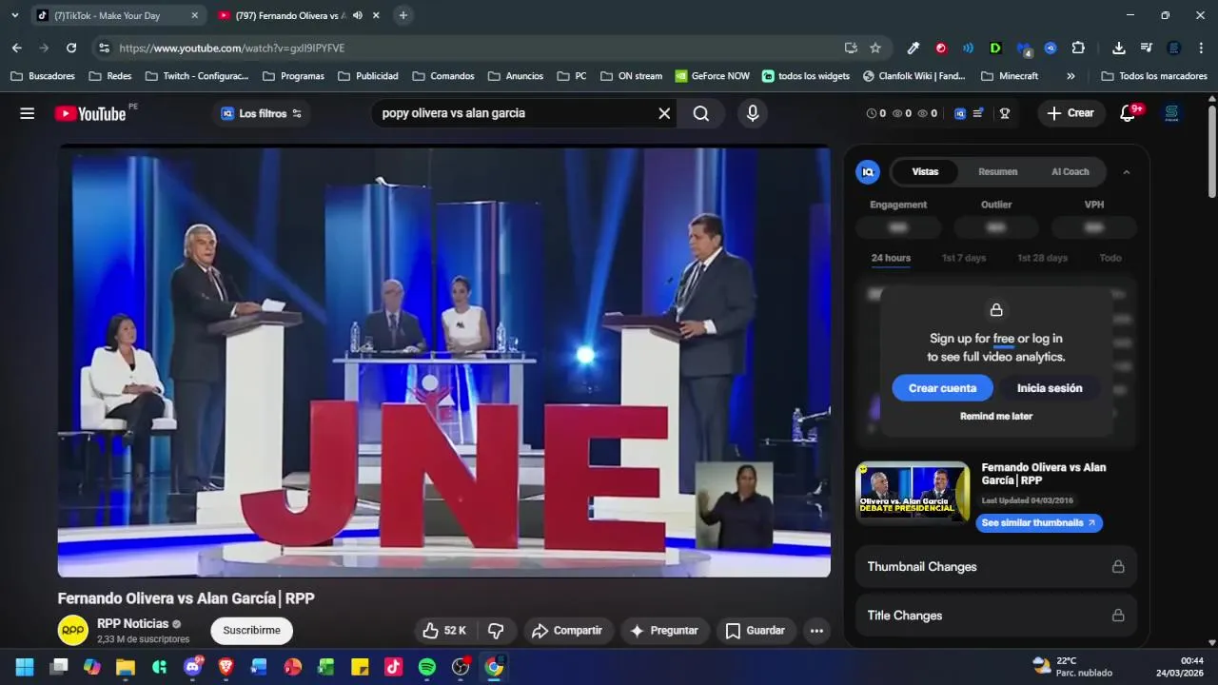Open a new browser tab
Screen dimensions: 1218x685
(403, 15)
